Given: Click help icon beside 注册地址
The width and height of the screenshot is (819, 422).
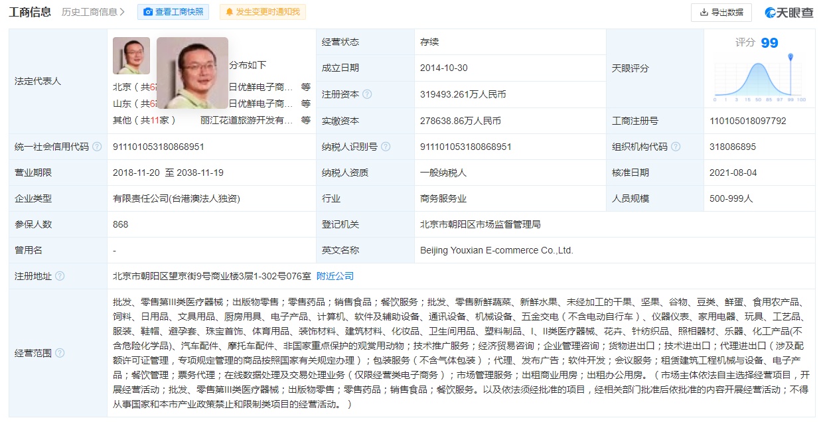Looking at the screenshot, I should (x=60, y=276).
